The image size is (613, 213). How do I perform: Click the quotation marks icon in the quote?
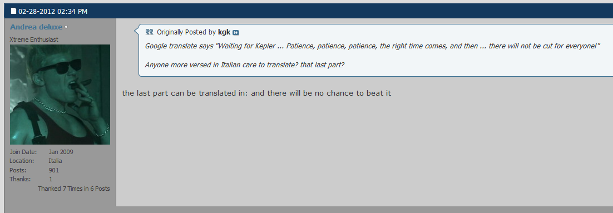click(149, 32)
